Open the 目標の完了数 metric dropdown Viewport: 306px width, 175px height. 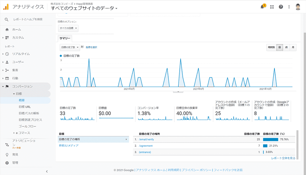[70, 47]
